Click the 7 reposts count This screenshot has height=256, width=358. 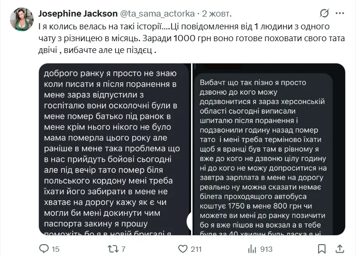coord(123,248)
